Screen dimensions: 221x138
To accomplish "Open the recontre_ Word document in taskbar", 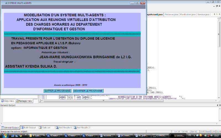I will click(107, 136).
